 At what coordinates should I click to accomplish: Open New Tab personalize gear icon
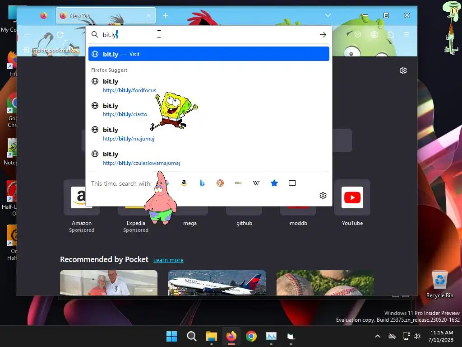point(403,70)
